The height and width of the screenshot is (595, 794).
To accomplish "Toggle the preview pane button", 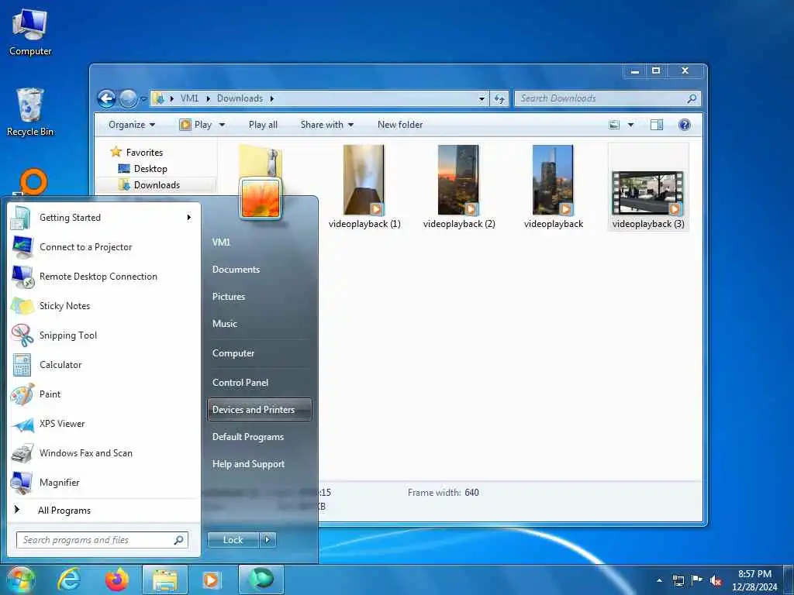I will coord(657,125).
